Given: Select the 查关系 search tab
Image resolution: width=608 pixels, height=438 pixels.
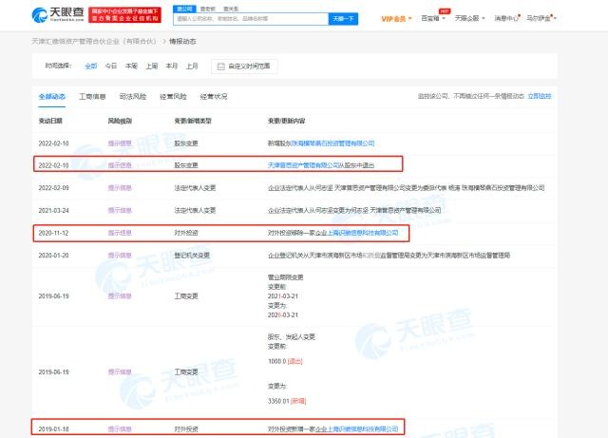Looking at the screenshot, I should pos(231,9).
